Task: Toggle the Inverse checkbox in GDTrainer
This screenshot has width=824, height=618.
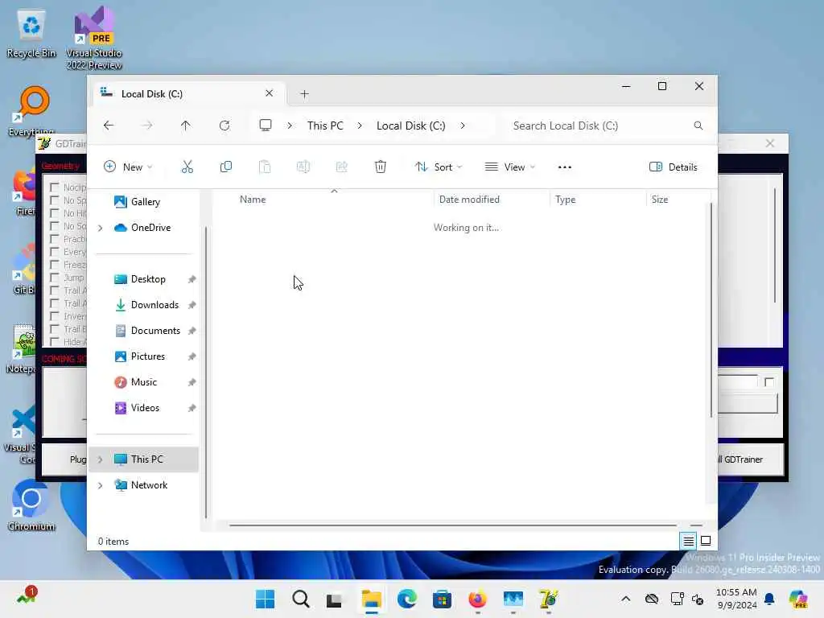Action: point(54,315)
